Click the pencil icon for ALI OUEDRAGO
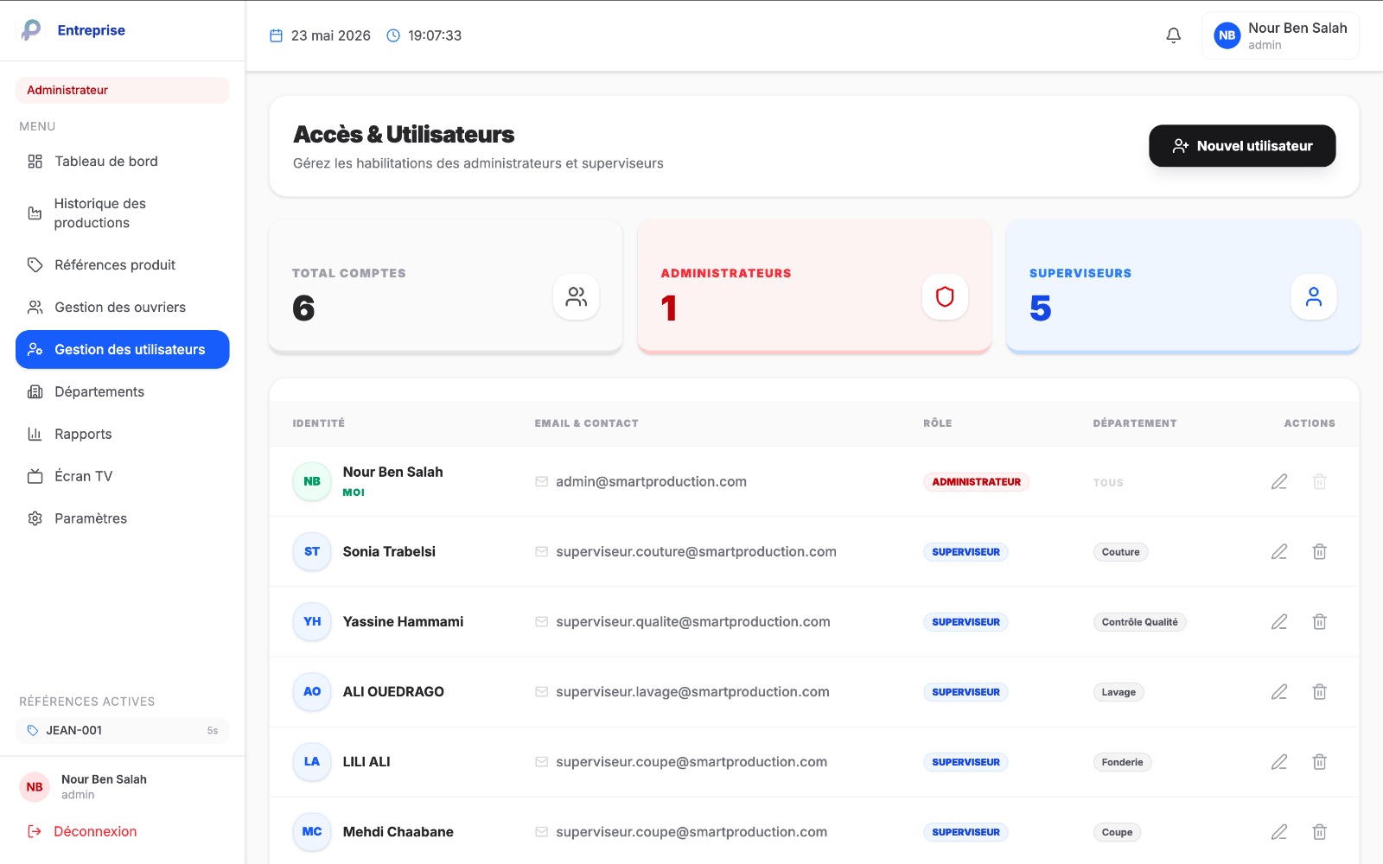Image resolution: width=1383 pixels, height=864 pixels. pyautogui.click(x=1279, y=691)
